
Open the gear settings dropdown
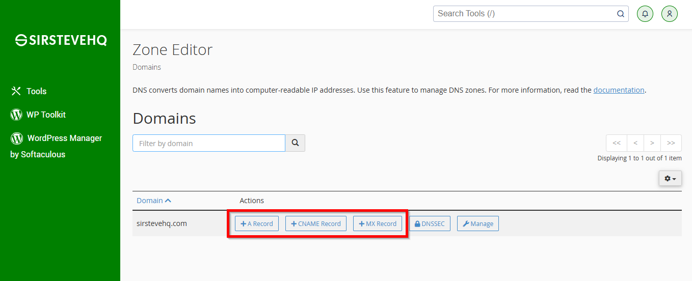click(x=670, y=178)
